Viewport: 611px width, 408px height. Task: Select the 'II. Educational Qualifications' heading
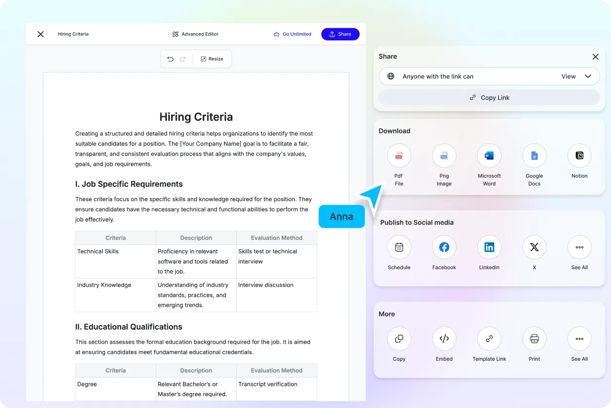[x=128, y=327]
